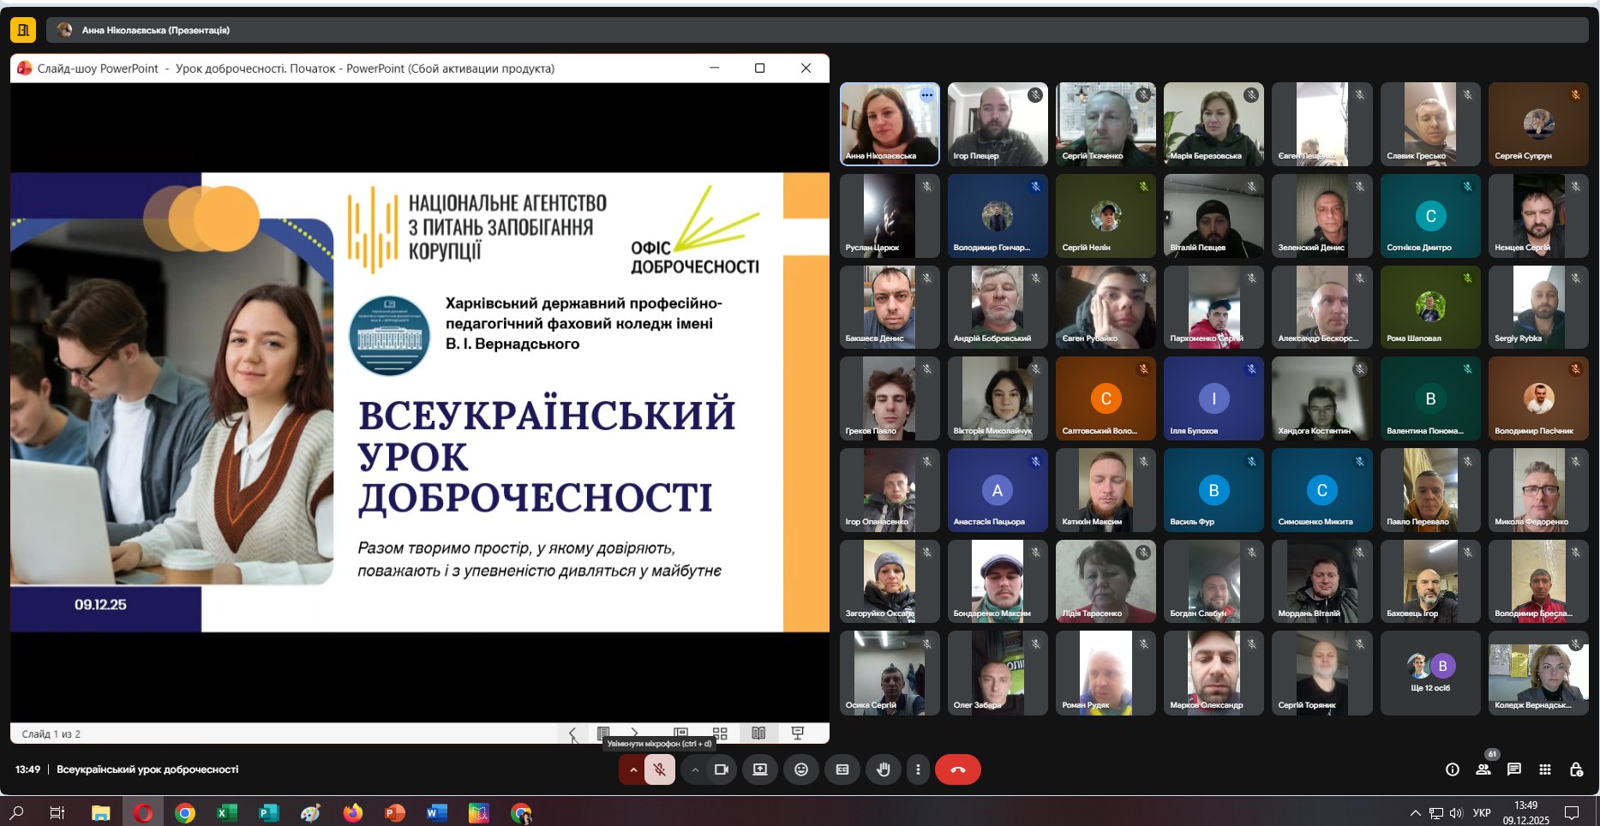
Task: Raise your hand in the meeting
Action: (884, 769)
